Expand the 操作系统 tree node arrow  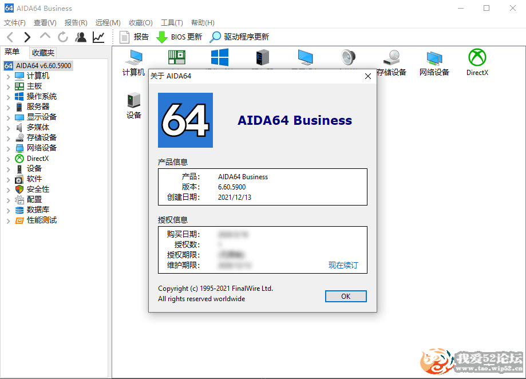[x=9, y=97]
